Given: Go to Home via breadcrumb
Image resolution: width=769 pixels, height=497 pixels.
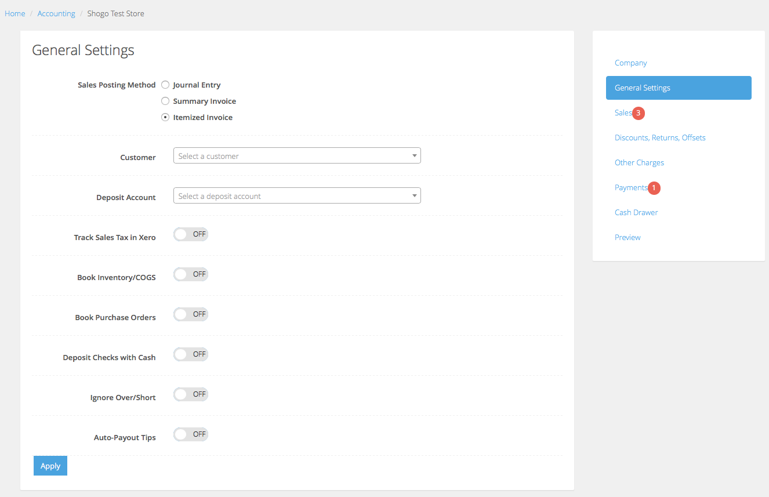Looking at the screenshot, I should [x=15, y=13].
